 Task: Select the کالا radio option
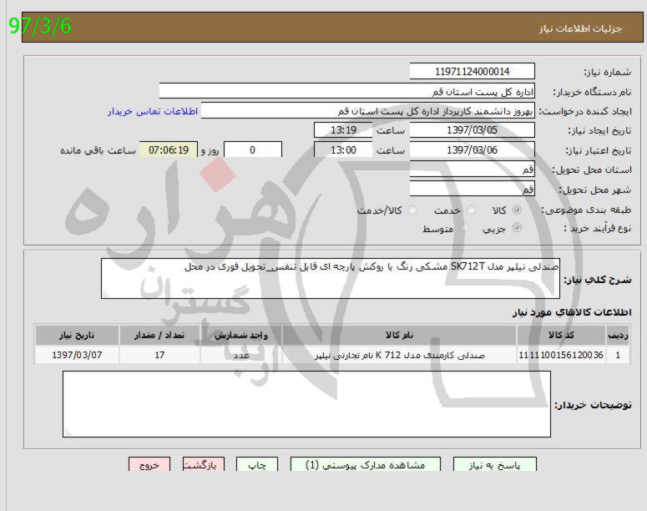click(x=517, y=210)
